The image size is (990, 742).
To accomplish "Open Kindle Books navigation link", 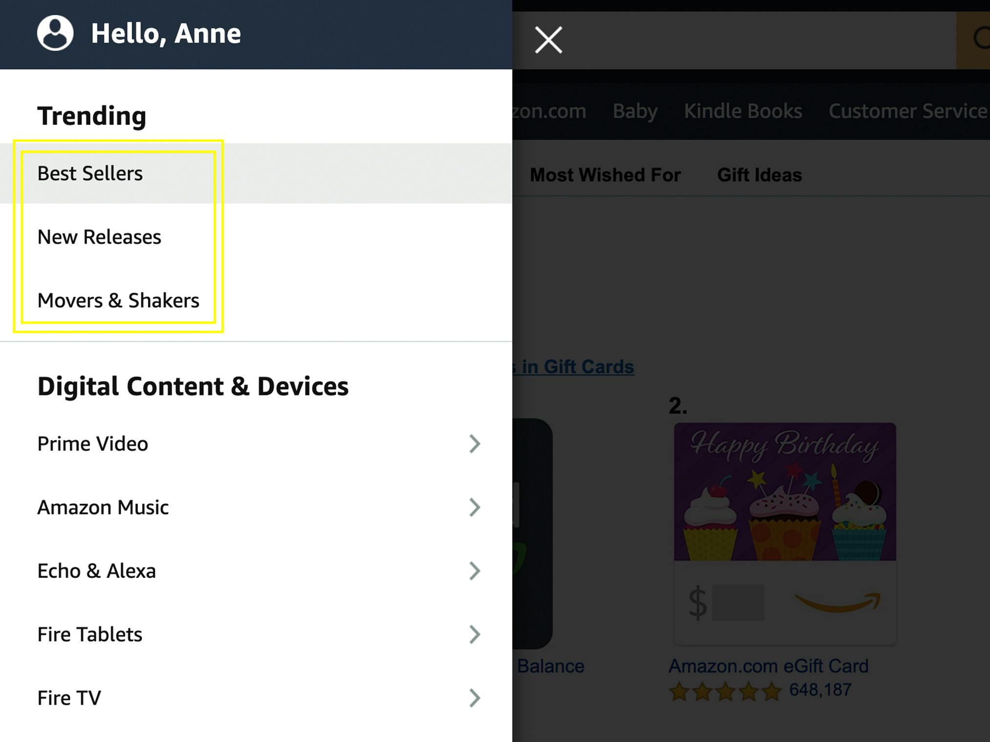I will (x=742, y=111).
